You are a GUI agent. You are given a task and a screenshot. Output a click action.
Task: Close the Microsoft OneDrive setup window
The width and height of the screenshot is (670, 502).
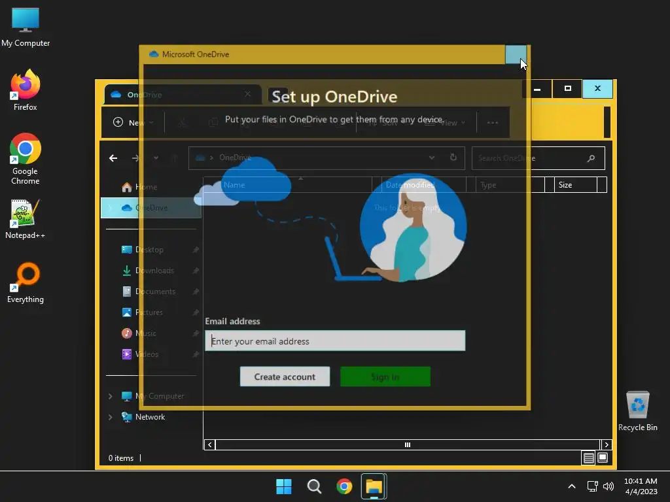click(x=516, y=54)
